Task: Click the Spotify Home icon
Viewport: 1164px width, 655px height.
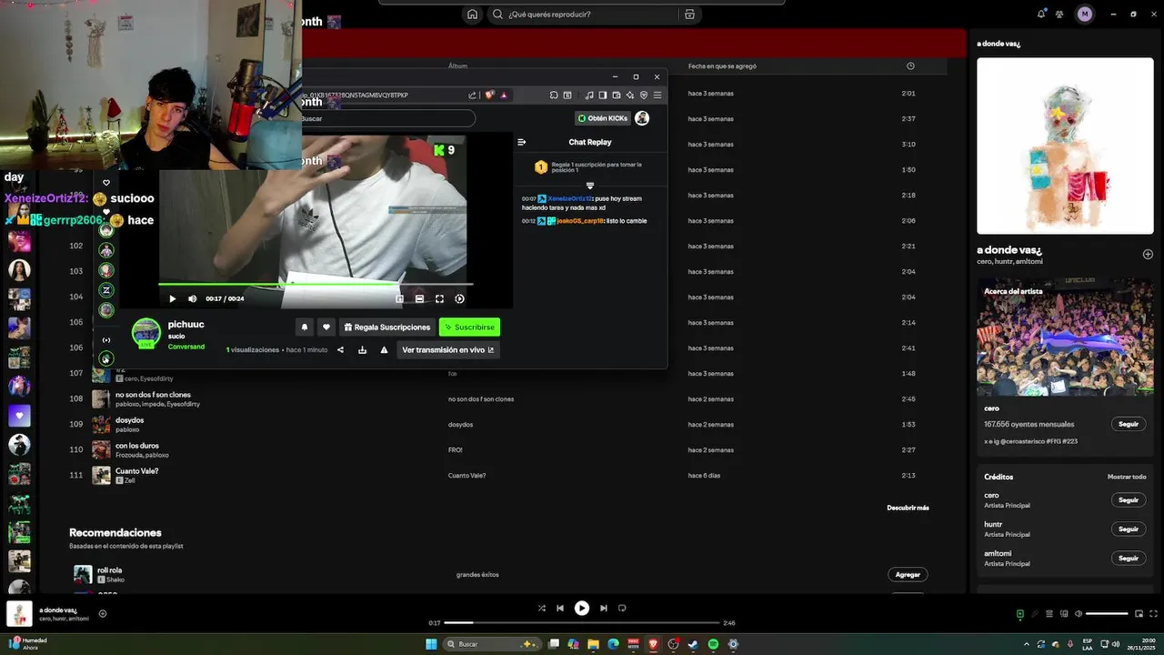Action: coord(472,14)
